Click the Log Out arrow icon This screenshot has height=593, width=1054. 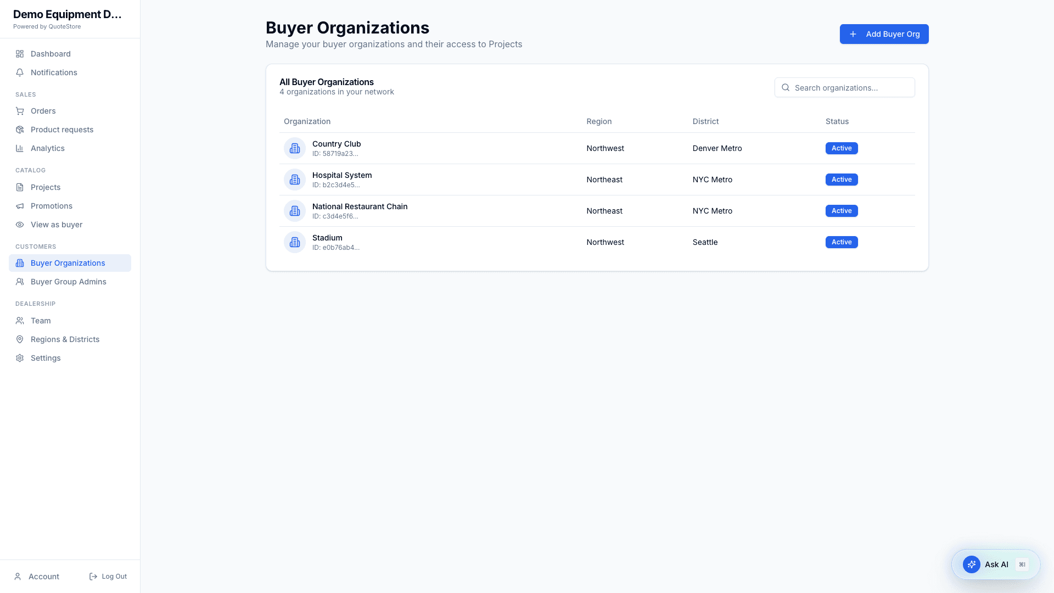tap(93, 577)
